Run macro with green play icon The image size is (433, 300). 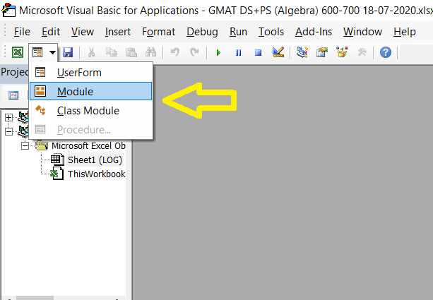218,52
